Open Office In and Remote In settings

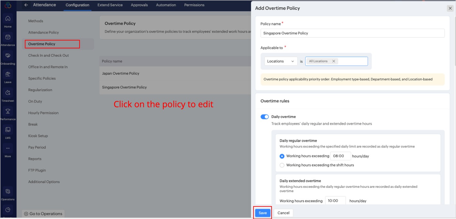tap(48, 67)
